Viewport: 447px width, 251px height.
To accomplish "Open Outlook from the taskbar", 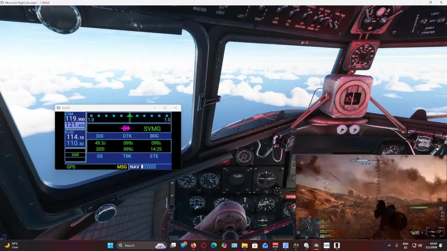I will pos(265,245).
